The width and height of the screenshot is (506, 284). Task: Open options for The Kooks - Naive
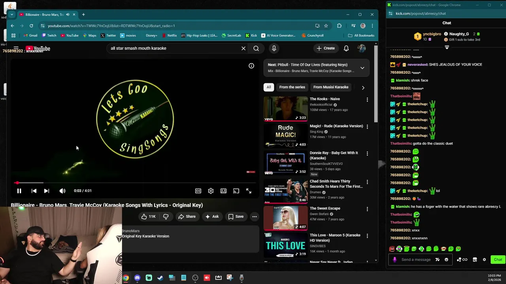(x=367, y=100)
